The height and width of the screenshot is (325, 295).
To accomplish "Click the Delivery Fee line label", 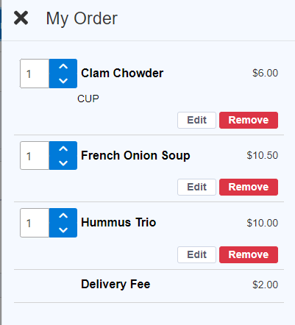I will (115, 285).
